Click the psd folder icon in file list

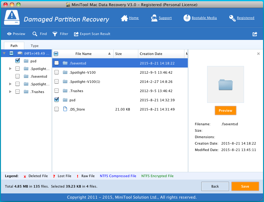[x=65, y=100]
